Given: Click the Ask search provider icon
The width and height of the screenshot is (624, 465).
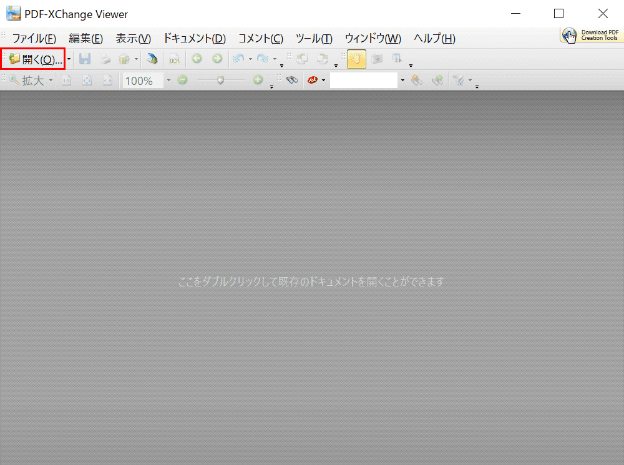Looking at the screenshot, I should (x=313, y=81).
